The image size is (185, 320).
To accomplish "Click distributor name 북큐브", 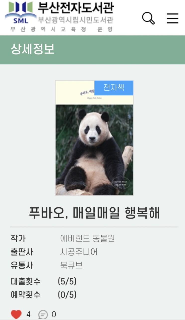I will click(x=71, y=265).
